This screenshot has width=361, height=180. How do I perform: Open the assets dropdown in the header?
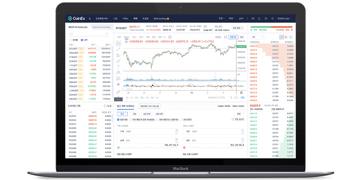(231, 18)
